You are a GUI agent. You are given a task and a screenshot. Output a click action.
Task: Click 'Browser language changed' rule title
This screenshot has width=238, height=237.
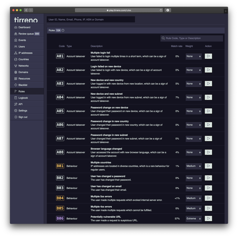pyautogui.click(x=106, y=149)
